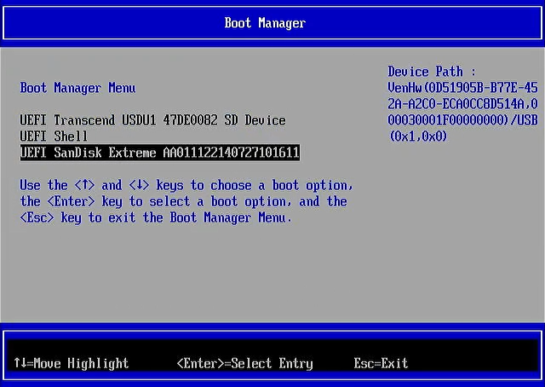
Task: Click the VenHw device path value
Action: 462,112
